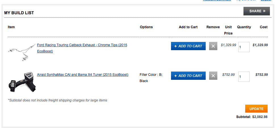Open the Airaid SynthaMax CAI and Bama X4 link

pos(83,75)
